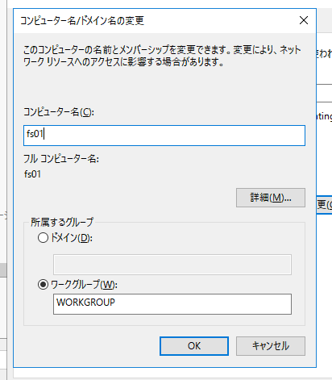Click the disabled domain name field
The height and width of the screenshot is (380, 332).
tap(172, 265)
